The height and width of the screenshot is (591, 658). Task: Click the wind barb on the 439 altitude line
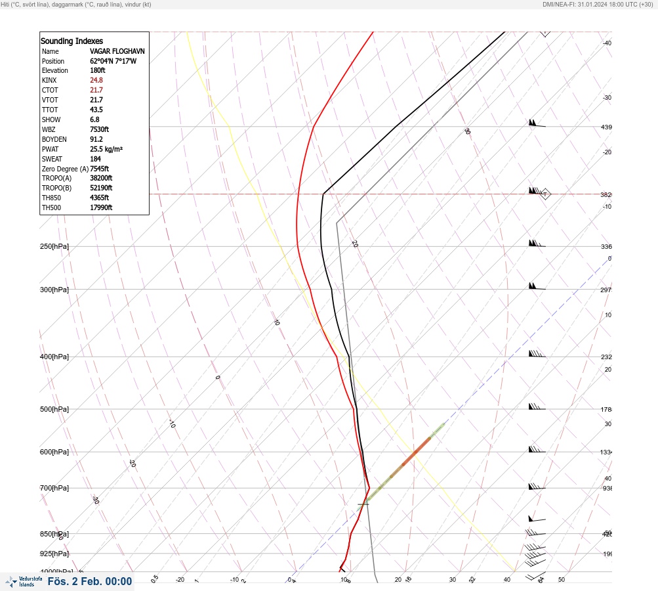click(537, 123)
